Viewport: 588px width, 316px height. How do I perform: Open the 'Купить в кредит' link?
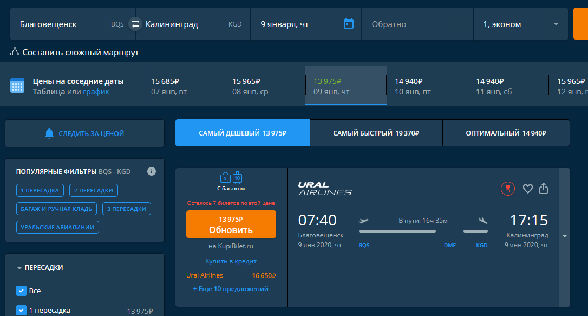point(231,261)
